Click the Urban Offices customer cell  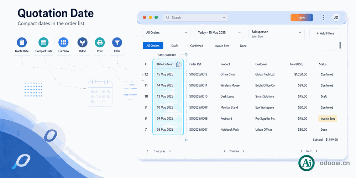pyautogui.click(x=264, y=130)
